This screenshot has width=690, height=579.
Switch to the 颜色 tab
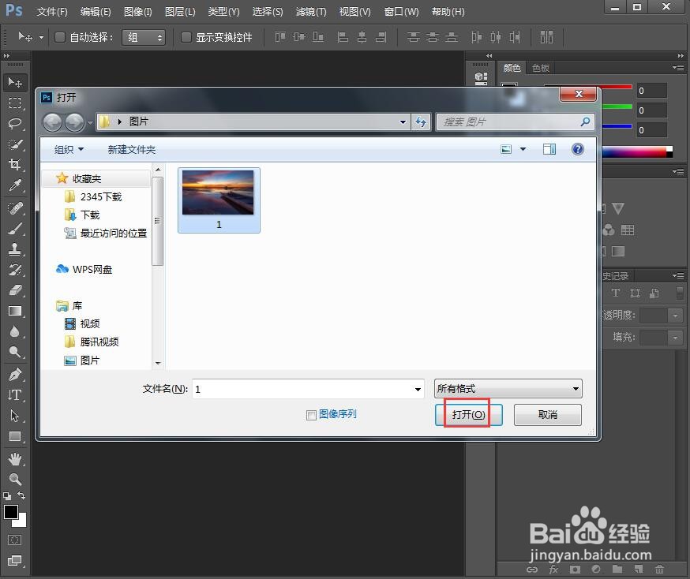point(512,68)
